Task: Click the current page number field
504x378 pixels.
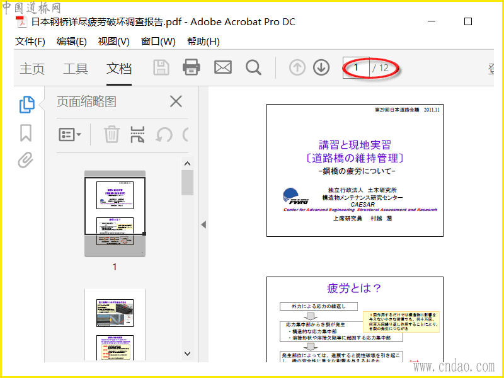Action: [x=356, y=68]
